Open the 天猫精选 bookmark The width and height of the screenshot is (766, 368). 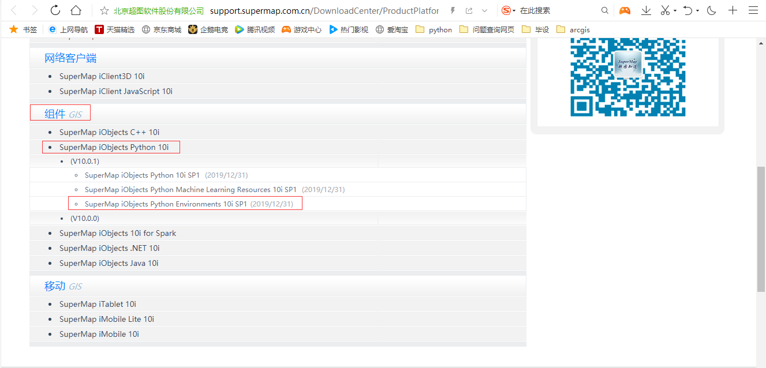[x=115, y=29]
